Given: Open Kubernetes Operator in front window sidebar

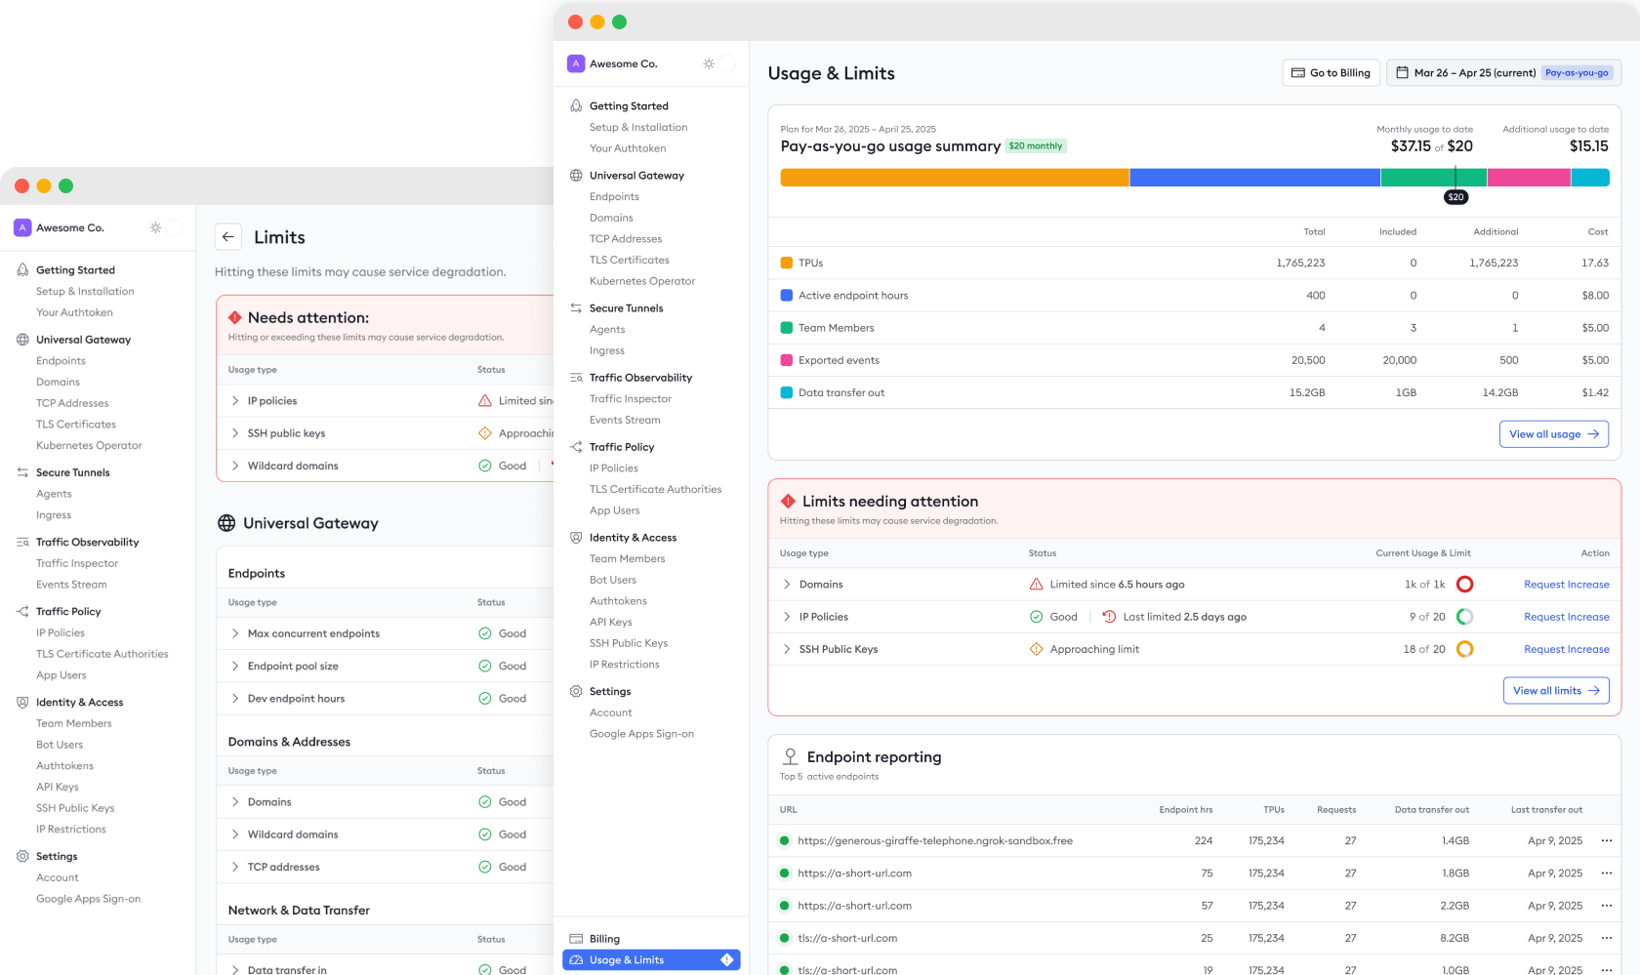Looking at the screenshot, I should pyautogui.click(x=642, y=281).
